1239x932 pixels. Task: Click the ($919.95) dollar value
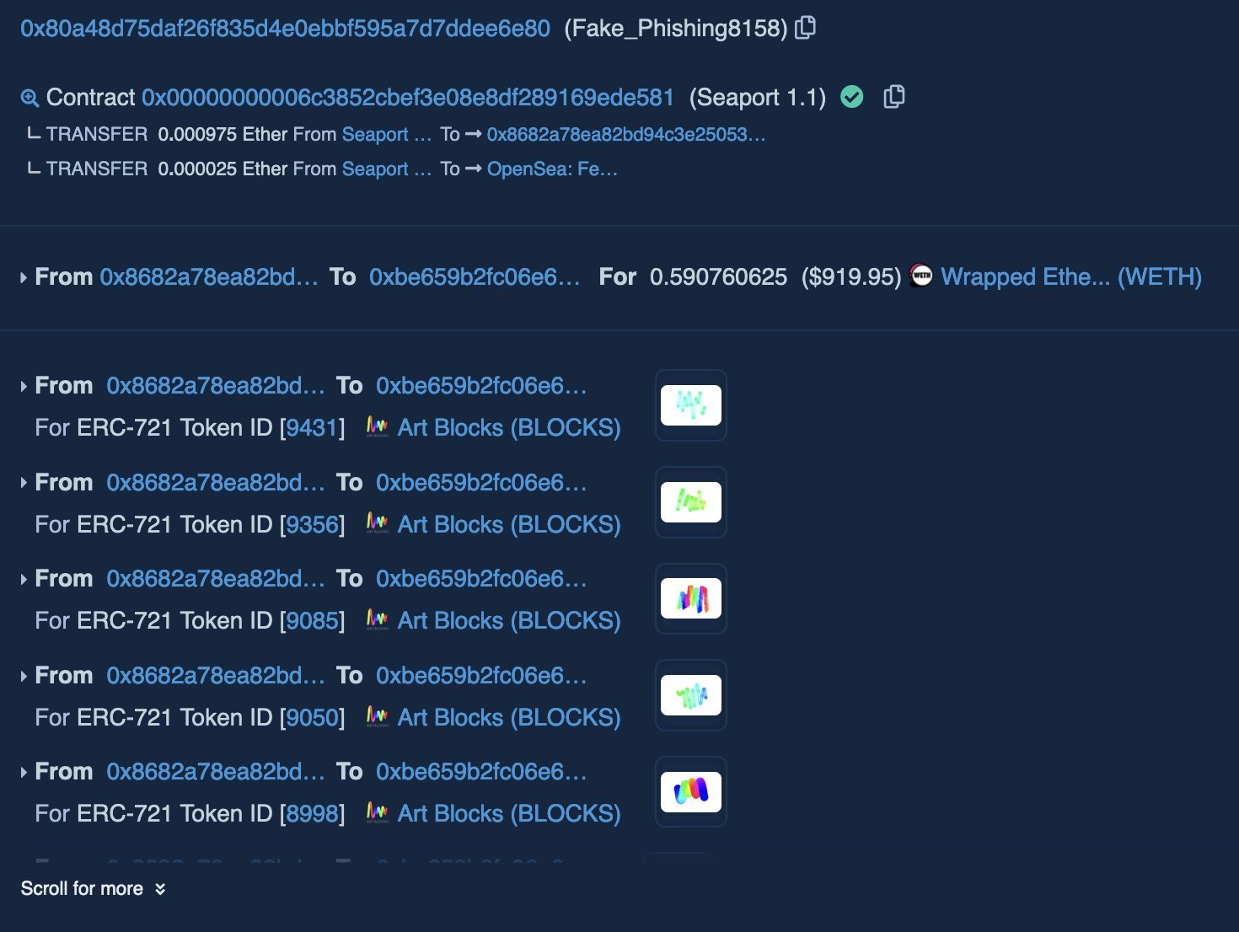pos(851,277)
